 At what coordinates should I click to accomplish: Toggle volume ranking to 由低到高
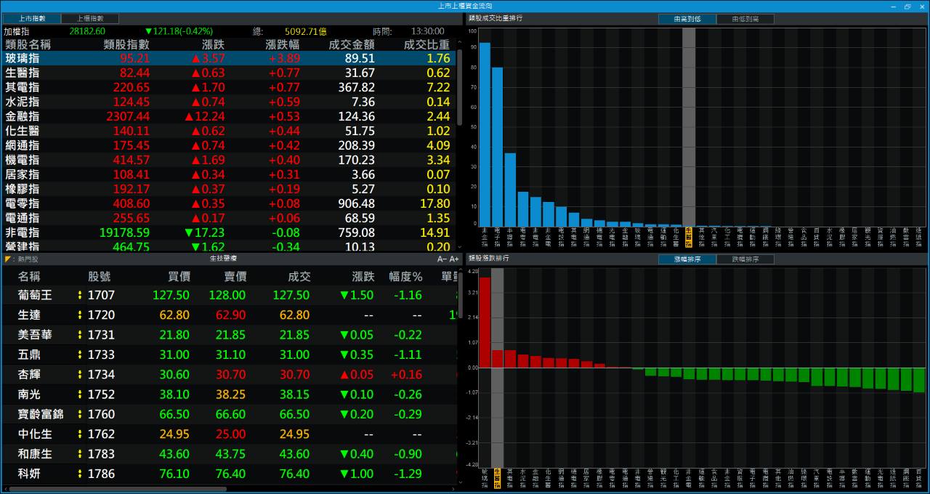click(745, 19)
